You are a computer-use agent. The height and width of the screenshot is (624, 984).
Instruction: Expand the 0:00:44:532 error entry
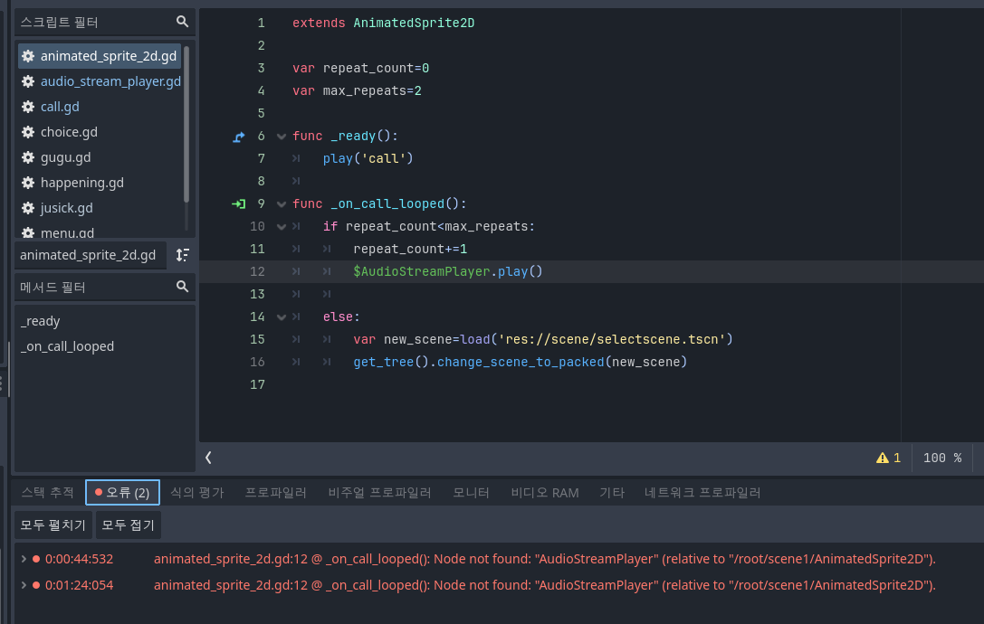tap(24, 559)
